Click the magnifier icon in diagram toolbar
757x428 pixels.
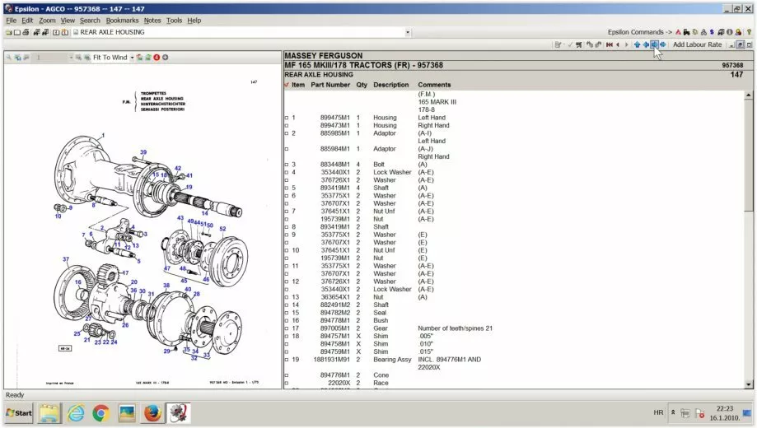point(9,58)
